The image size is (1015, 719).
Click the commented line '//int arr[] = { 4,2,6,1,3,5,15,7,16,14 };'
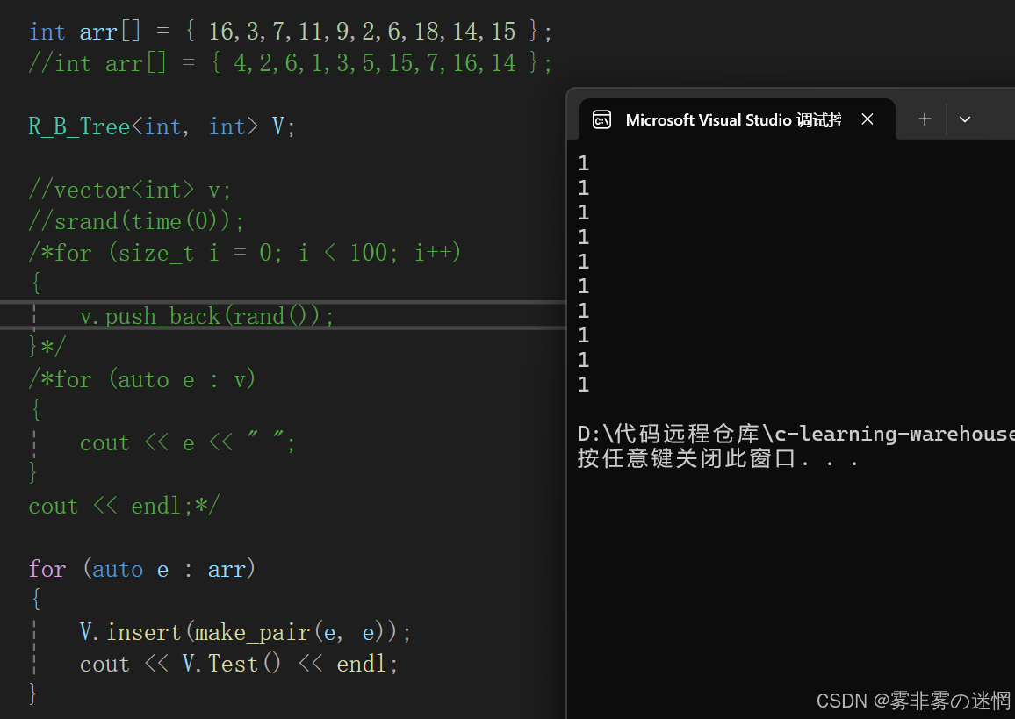pos(291,63)
